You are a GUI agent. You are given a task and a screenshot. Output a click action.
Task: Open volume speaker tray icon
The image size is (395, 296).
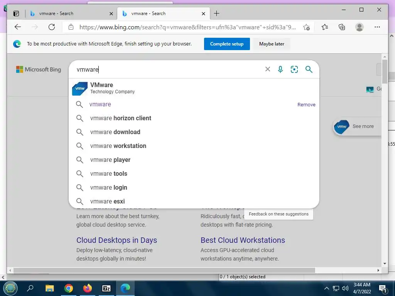[345, 288]
